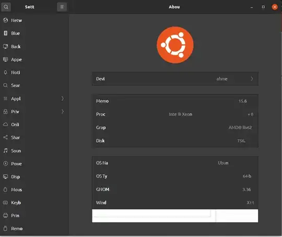Click the Keyboard icon in sidebar
This screenshot has height=237, width=282.
(5, 203)
